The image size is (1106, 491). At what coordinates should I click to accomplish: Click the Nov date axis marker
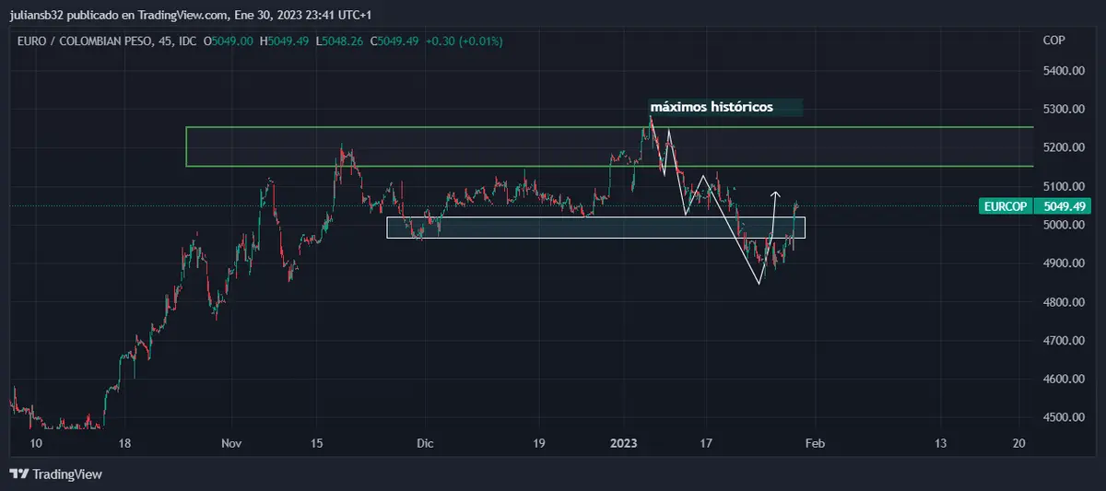231,443
